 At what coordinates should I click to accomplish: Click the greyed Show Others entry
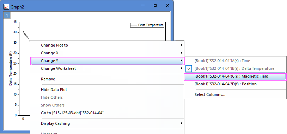tap(107, 105)
